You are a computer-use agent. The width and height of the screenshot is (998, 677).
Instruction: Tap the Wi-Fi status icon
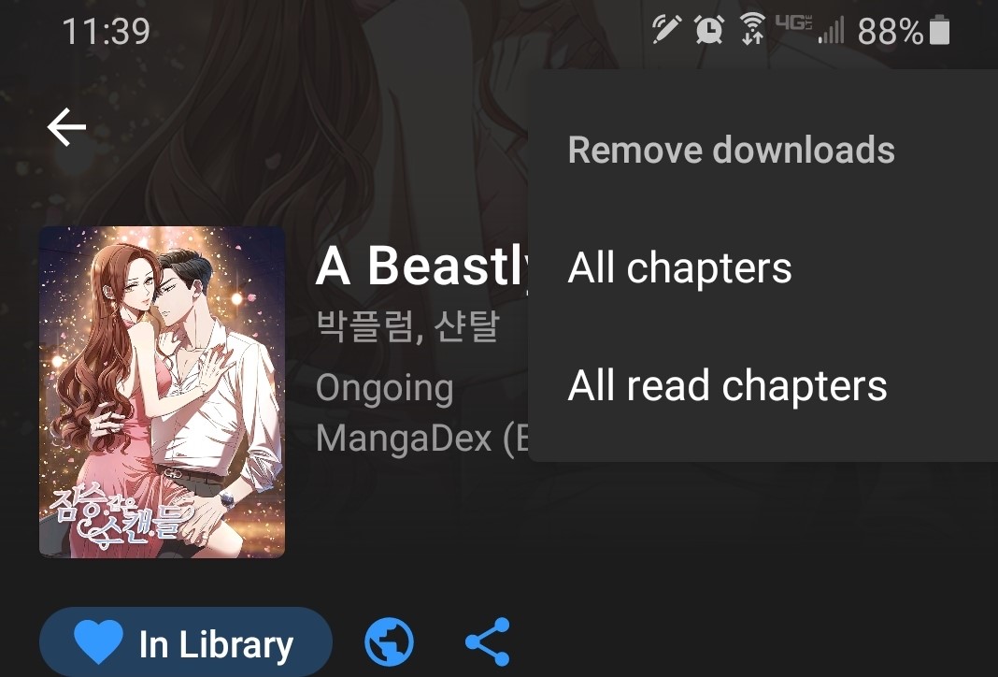point(752,29)
